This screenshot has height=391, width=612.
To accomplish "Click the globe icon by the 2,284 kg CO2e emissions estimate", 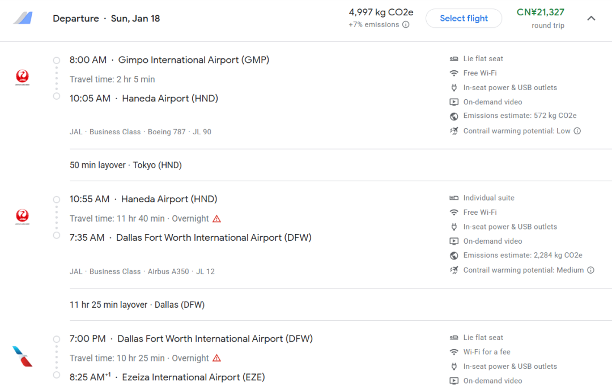I will tap(454, 256).
